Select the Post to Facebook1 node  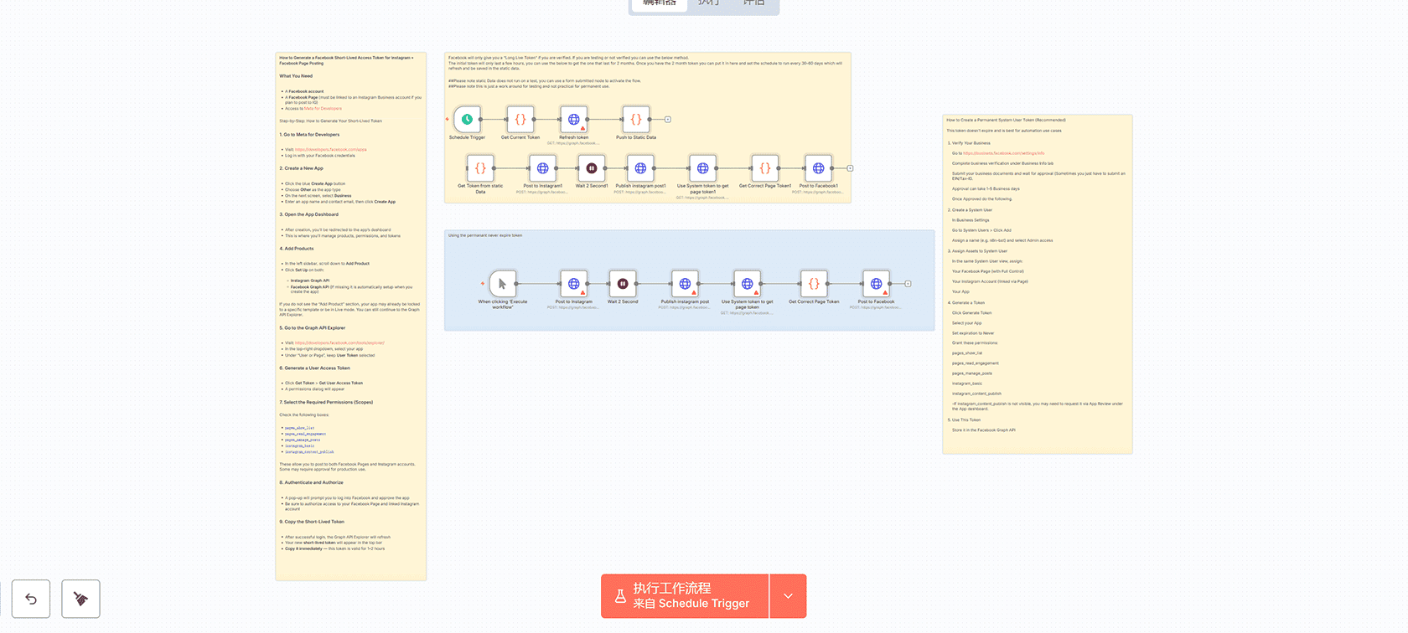pyautogui.click(x=818, y=168)
